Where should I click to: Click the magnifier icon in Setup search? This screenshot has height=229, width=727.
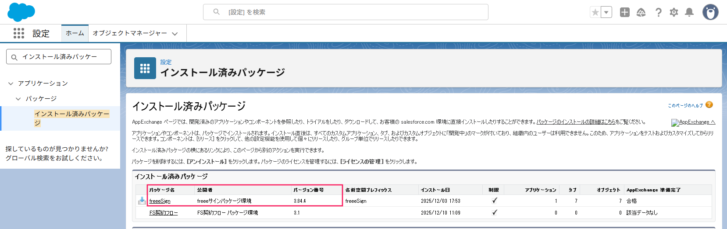(217, 12)
